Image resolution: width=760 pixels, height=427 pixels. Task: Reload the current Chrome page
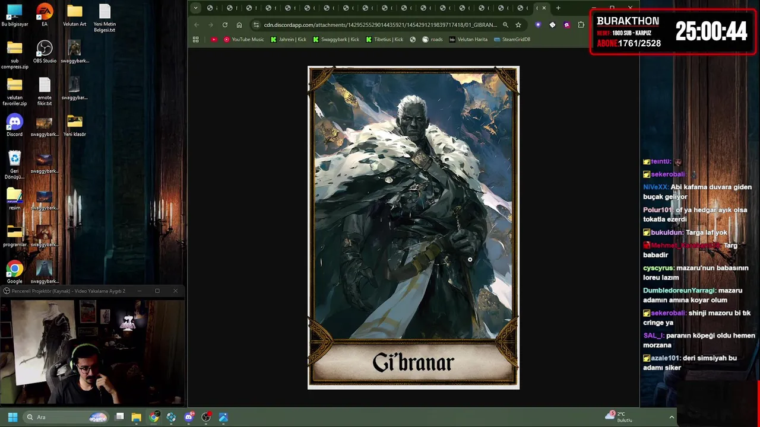click(225, 25)
